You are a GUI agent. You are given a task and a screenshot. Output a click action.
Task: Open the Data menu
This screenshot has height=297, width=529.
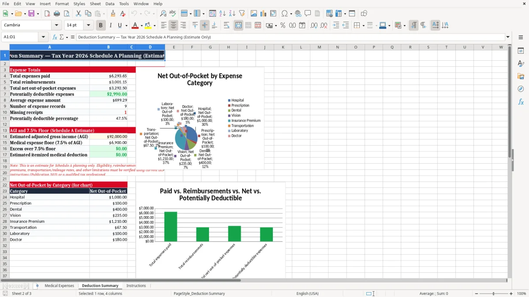(110, 4)
